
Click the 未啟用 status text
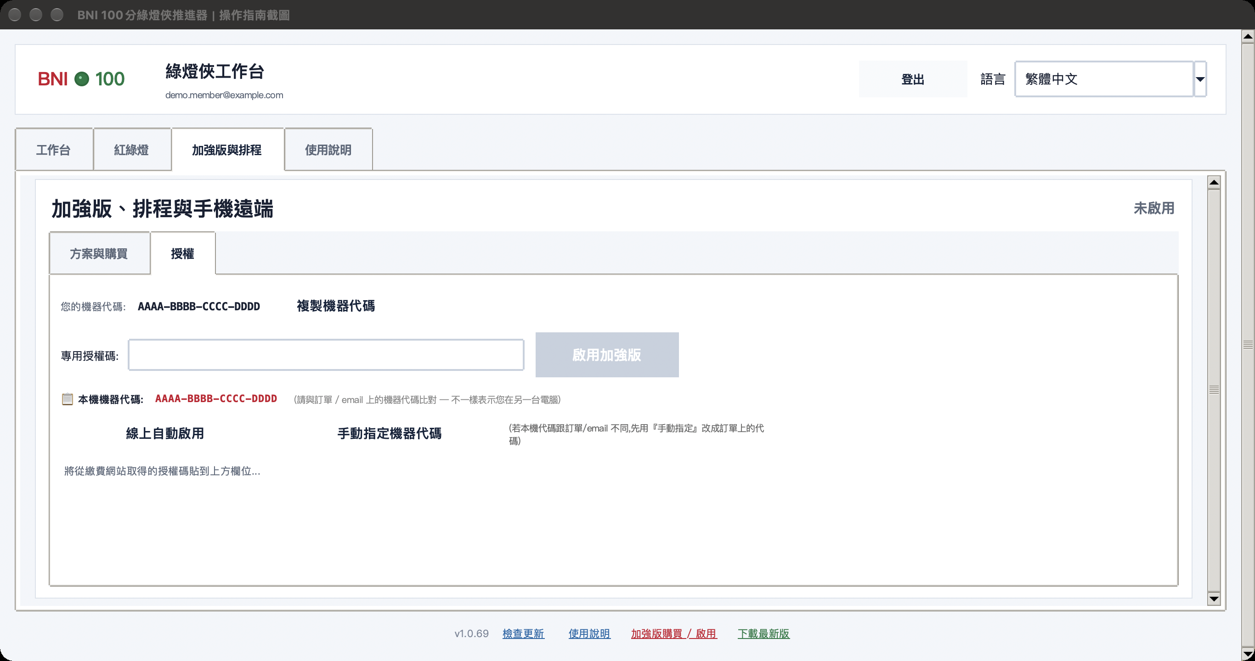(1153, 208)
